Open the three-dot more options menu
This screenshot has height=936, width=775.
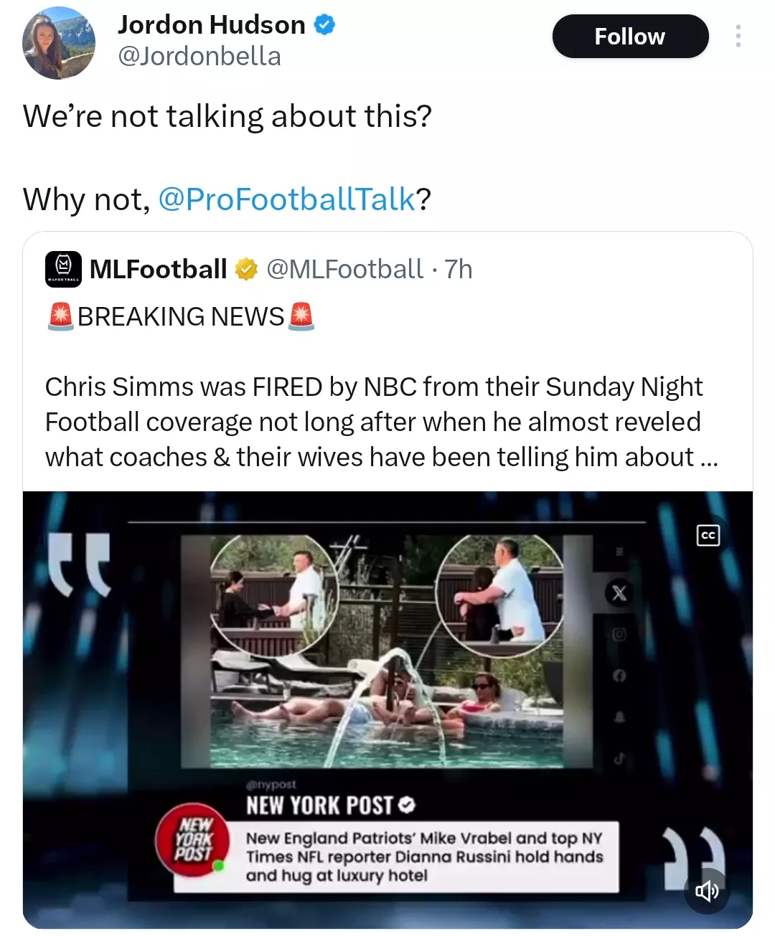pos(738,36)
